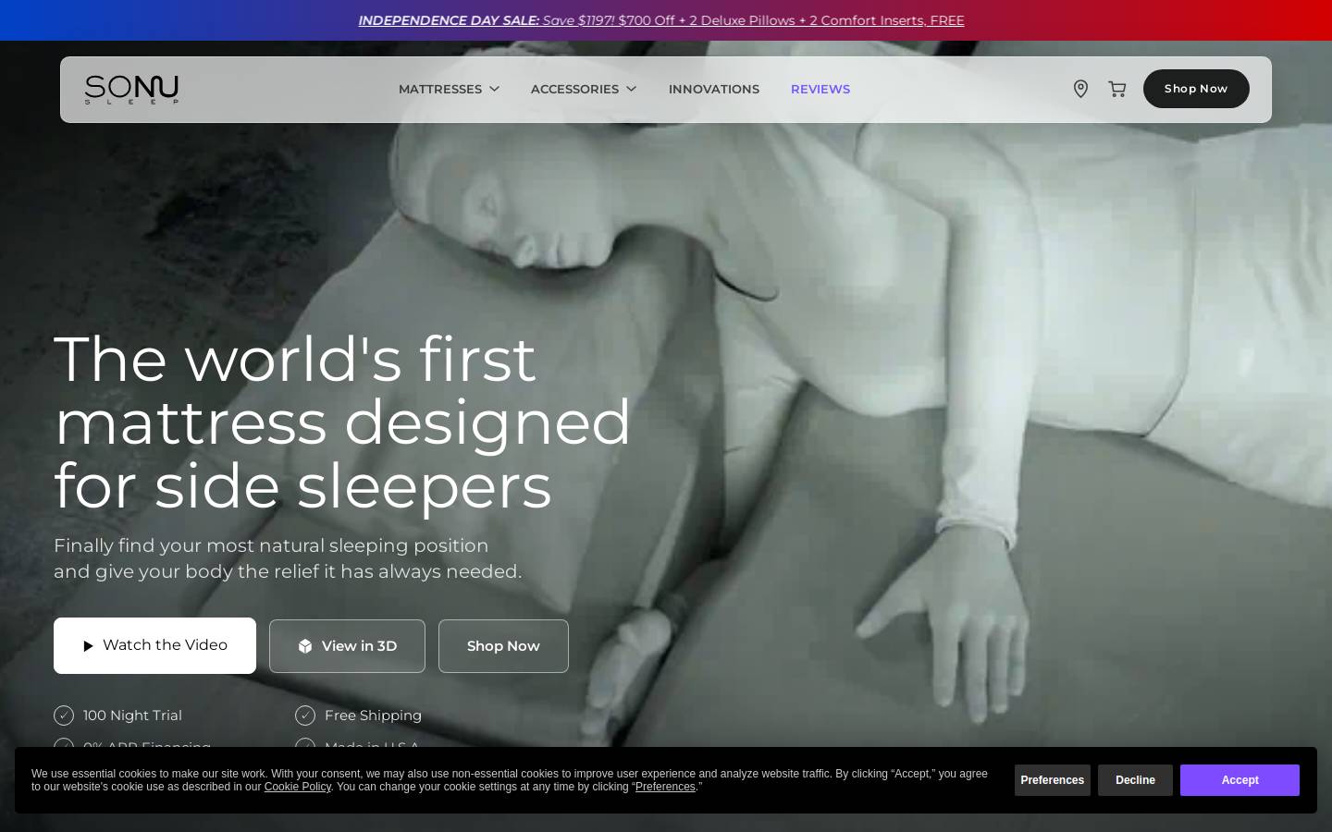1332x832 pixels.
Task: Open the Reviews page
Action: [820, 89]
